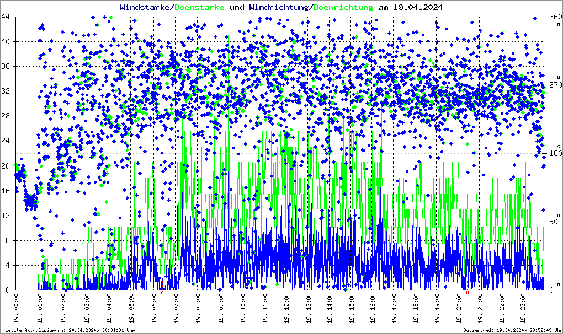Click left axis value 20
The height and width of the screenshot is (334, 563).
[x=6, y=166]
